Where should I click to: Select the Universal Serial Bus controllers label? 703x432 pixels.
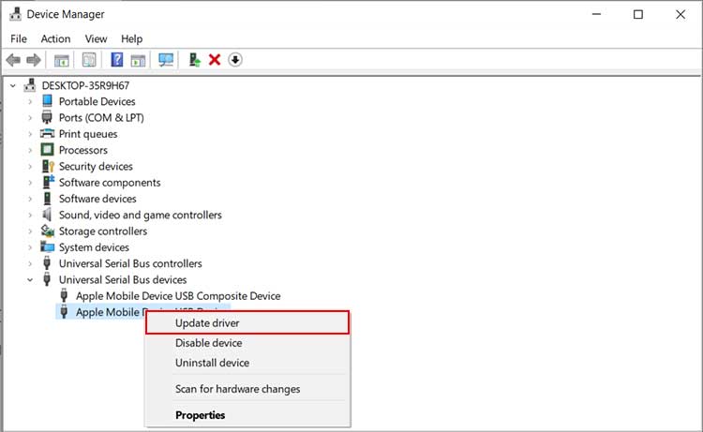(130, 263)
